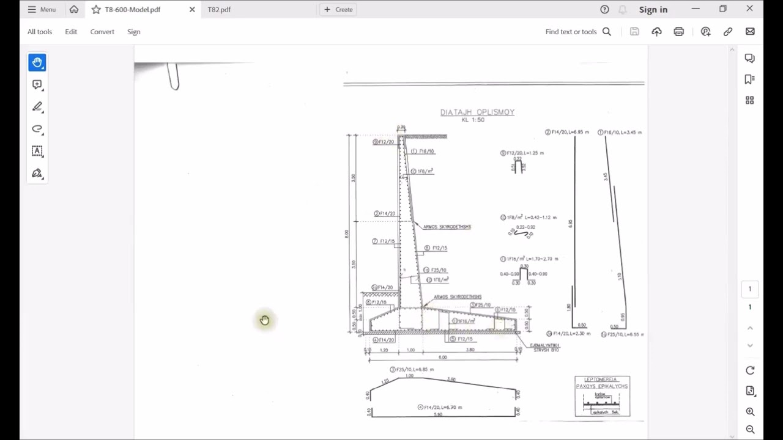Open the page display settings icon
This screenshot has height=440, width=783.
(x=750, y=391)
